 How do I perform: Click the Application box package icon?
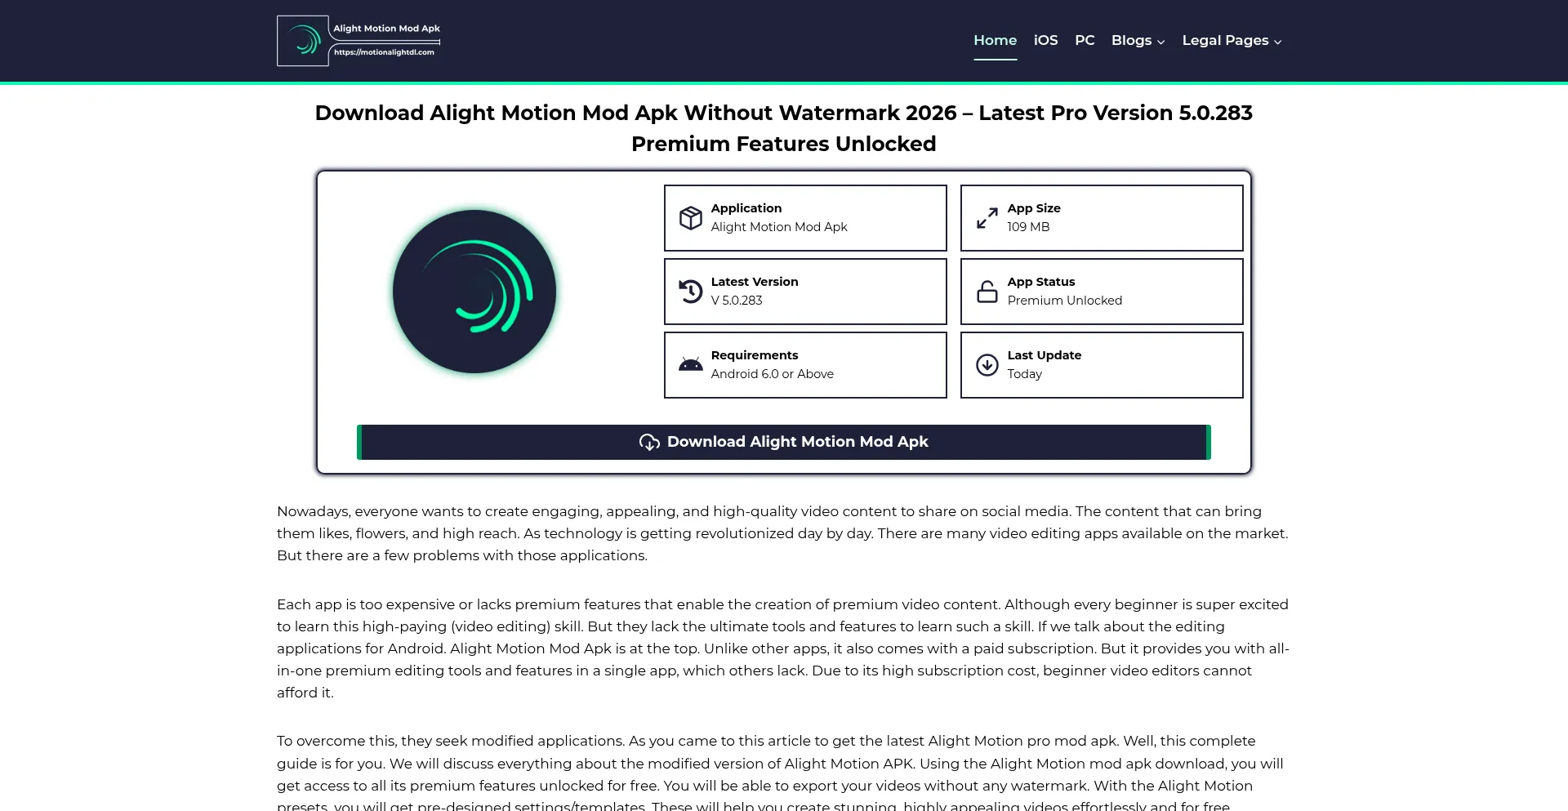pyautogui.click(x=691, y=218)
